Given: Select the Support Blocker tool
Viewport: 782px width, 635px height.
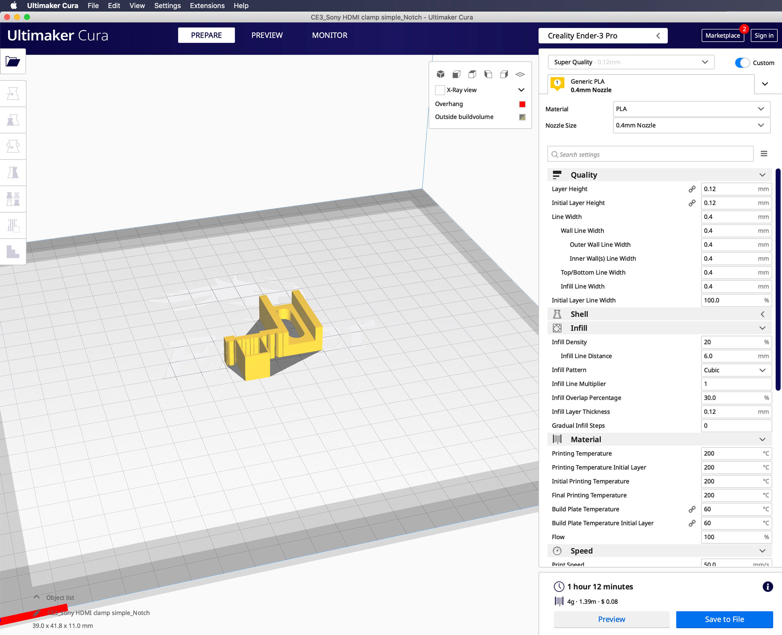Looking at the screenshot, I should coord(13,225).
